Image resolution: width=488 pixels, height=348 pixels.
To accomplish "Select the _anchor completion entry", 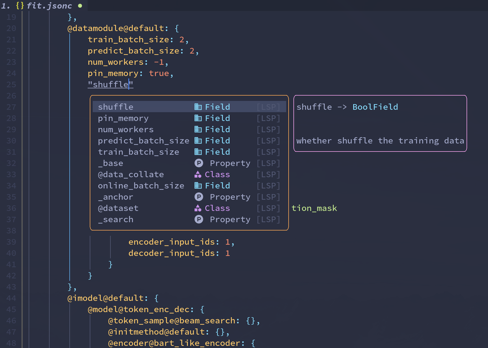I will coord(189,197).
